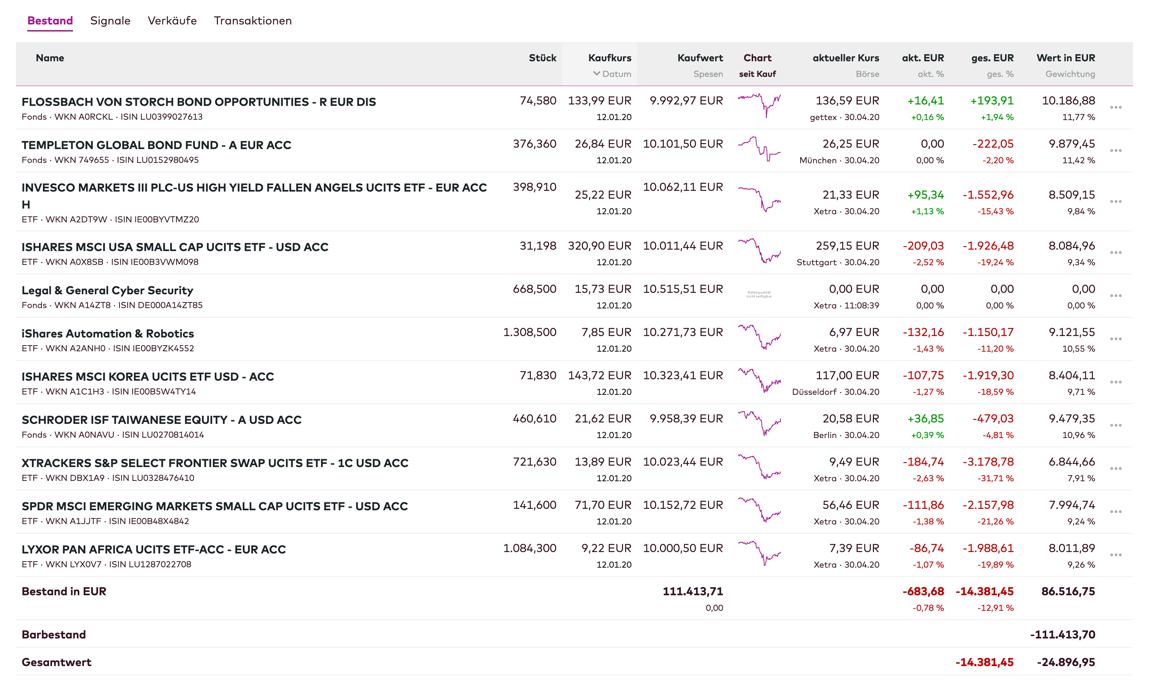1161x682 pixels.
Task: Open the Verkäufe tab
Action: (x=172, y=21)
